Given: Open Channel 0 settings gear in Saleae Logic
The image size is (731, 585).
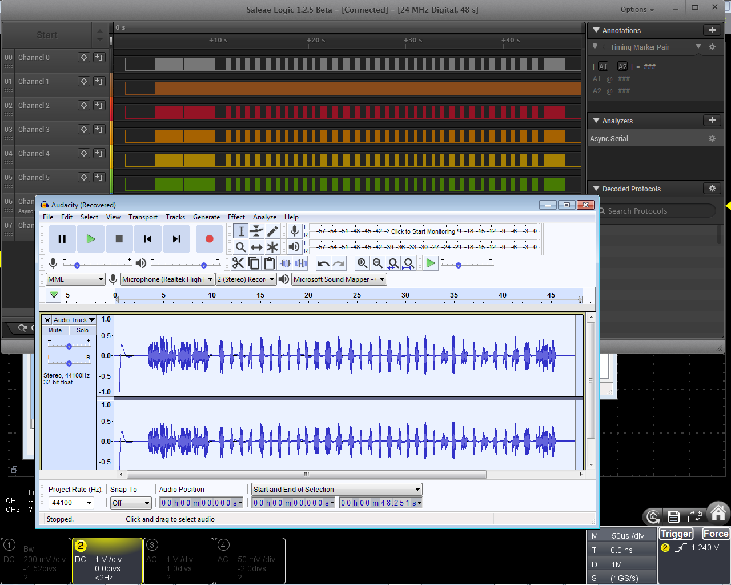Looking at the screenshot, I should (84, 57).
